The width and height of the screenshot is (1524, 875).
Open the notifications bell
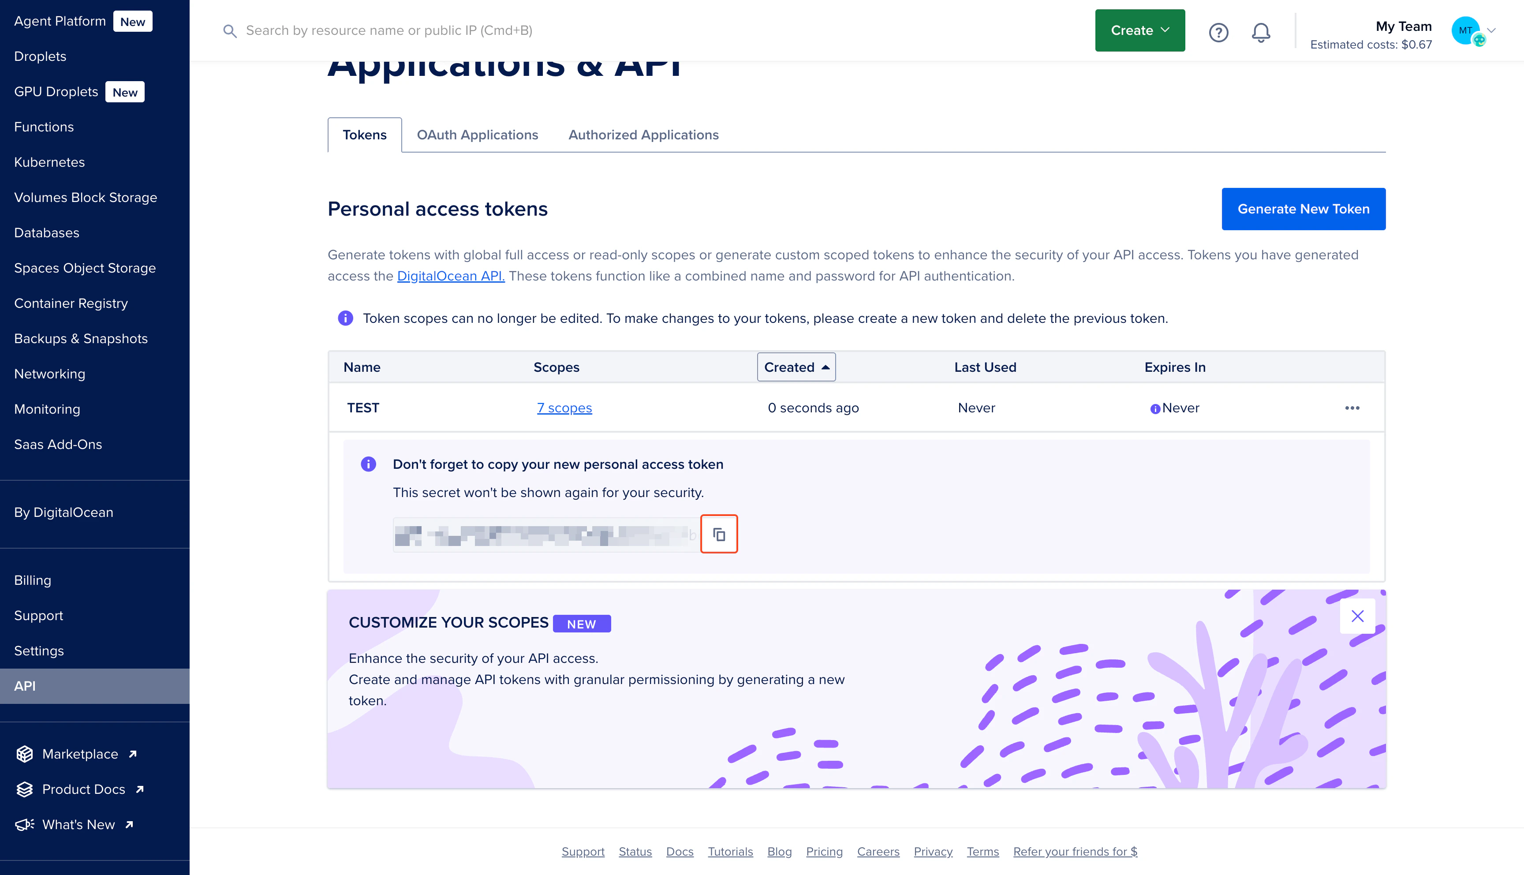tap(1261, 32)
